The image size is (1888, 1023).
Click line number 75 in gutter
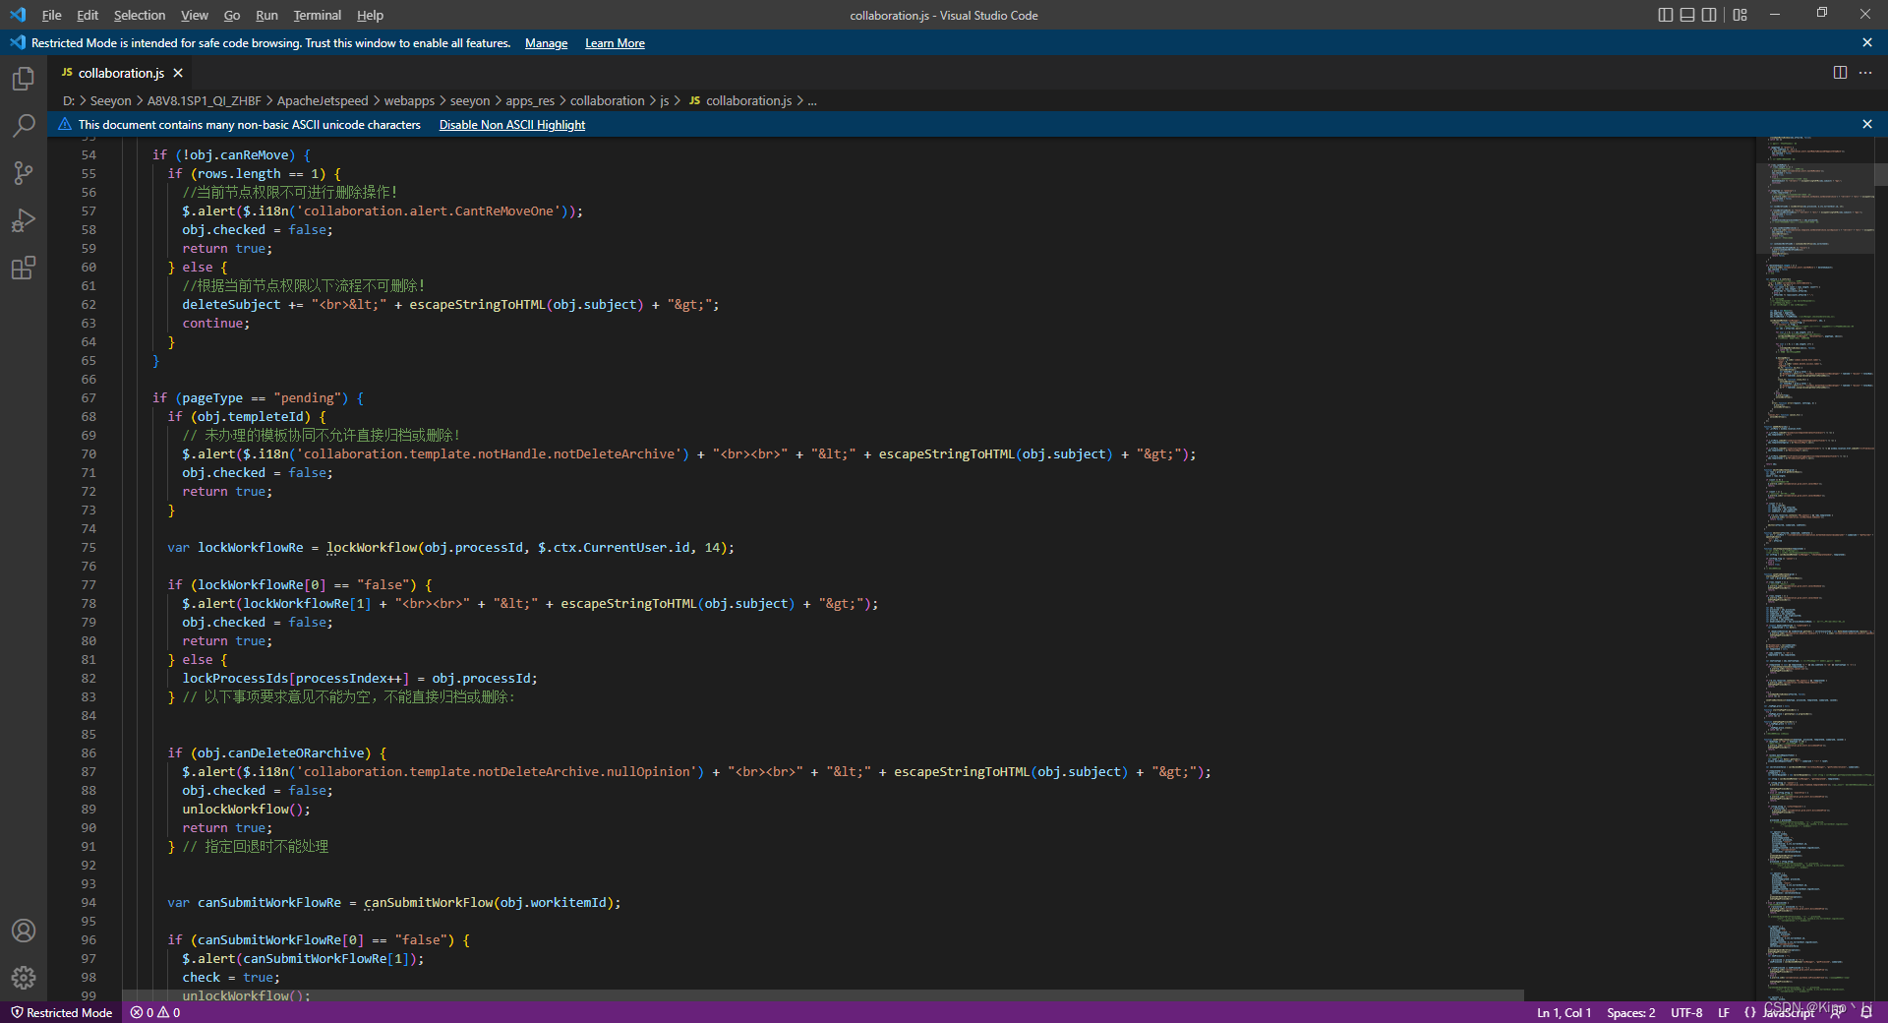click(x=88, y=548)
